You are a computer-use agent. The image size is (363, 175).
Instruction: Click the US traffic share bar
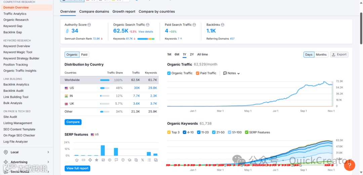click(105, 88)
